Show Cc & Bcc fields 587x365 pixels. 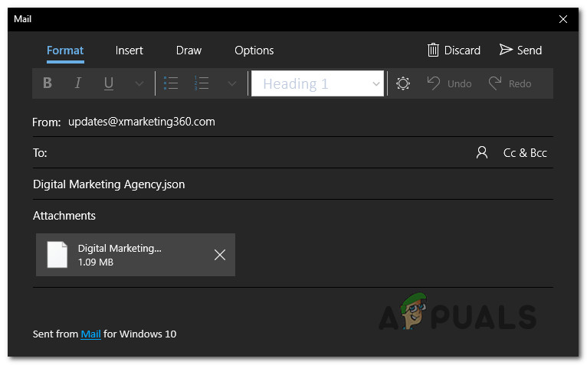click(525, 152)
